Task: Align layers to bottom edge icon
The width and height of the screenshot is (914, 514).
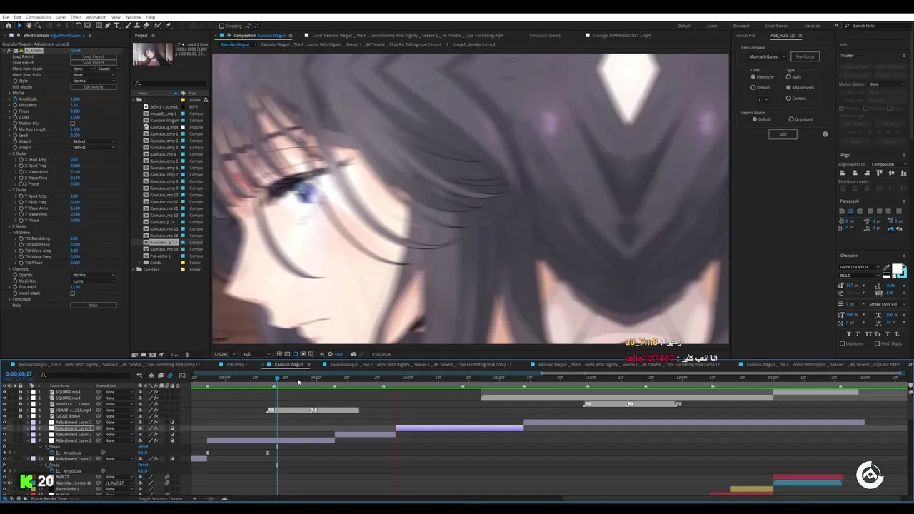Action: (904, 173)
